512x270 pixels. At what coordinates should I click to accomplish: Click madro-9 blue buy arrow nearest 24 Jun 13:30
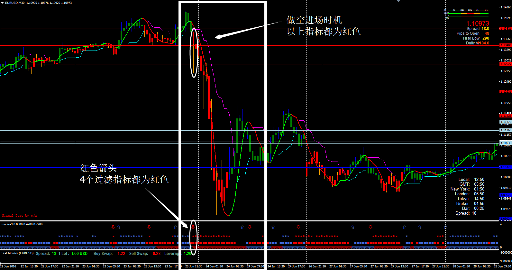(x=273, y=227)
